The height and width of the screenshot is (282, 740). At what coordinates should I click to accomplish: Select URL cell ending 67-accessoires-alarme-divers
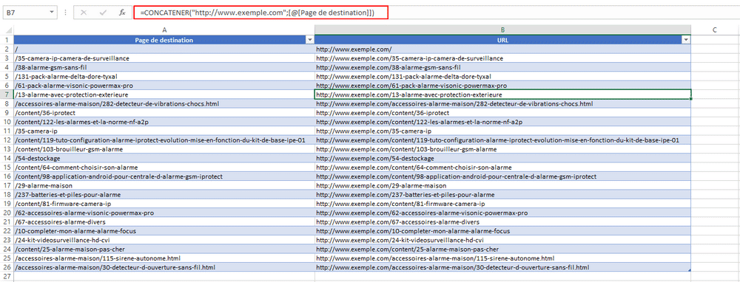pos(502,221)
